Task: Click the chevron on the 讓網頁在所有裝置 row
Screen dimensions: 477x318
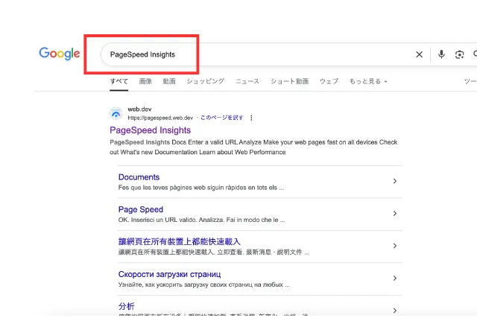Action: pos(394,246)
